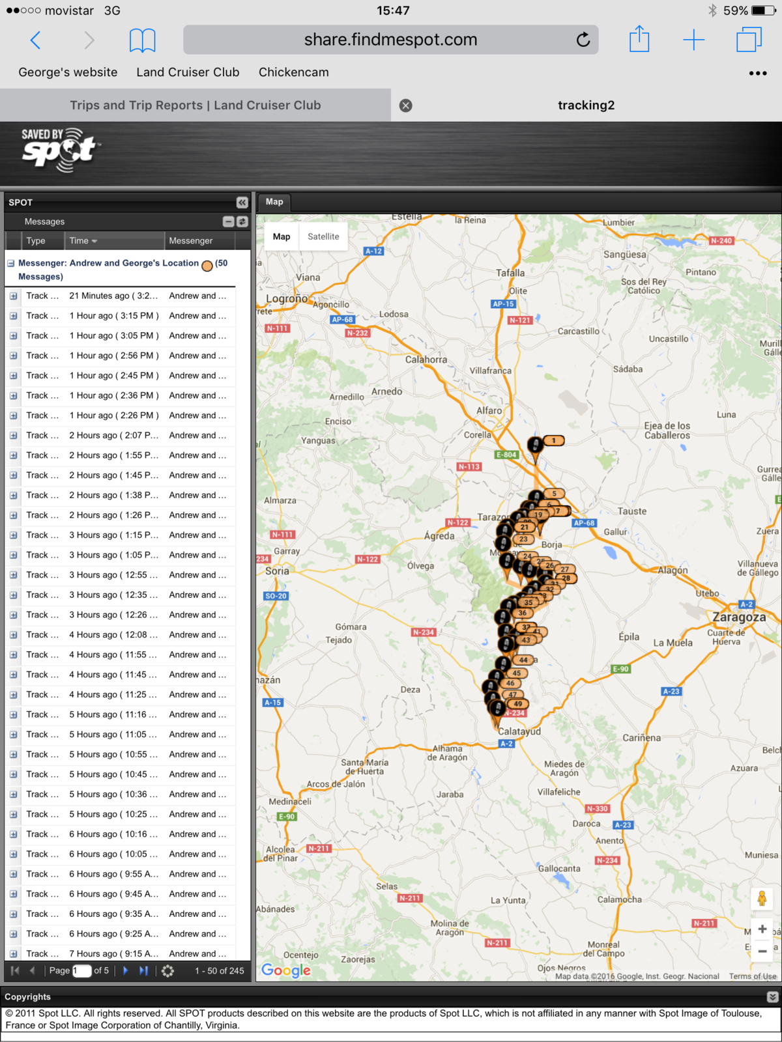This screenshot has height=1042, width=782.
Task: Select map marker number 49
Action: (x=518, y=703)
